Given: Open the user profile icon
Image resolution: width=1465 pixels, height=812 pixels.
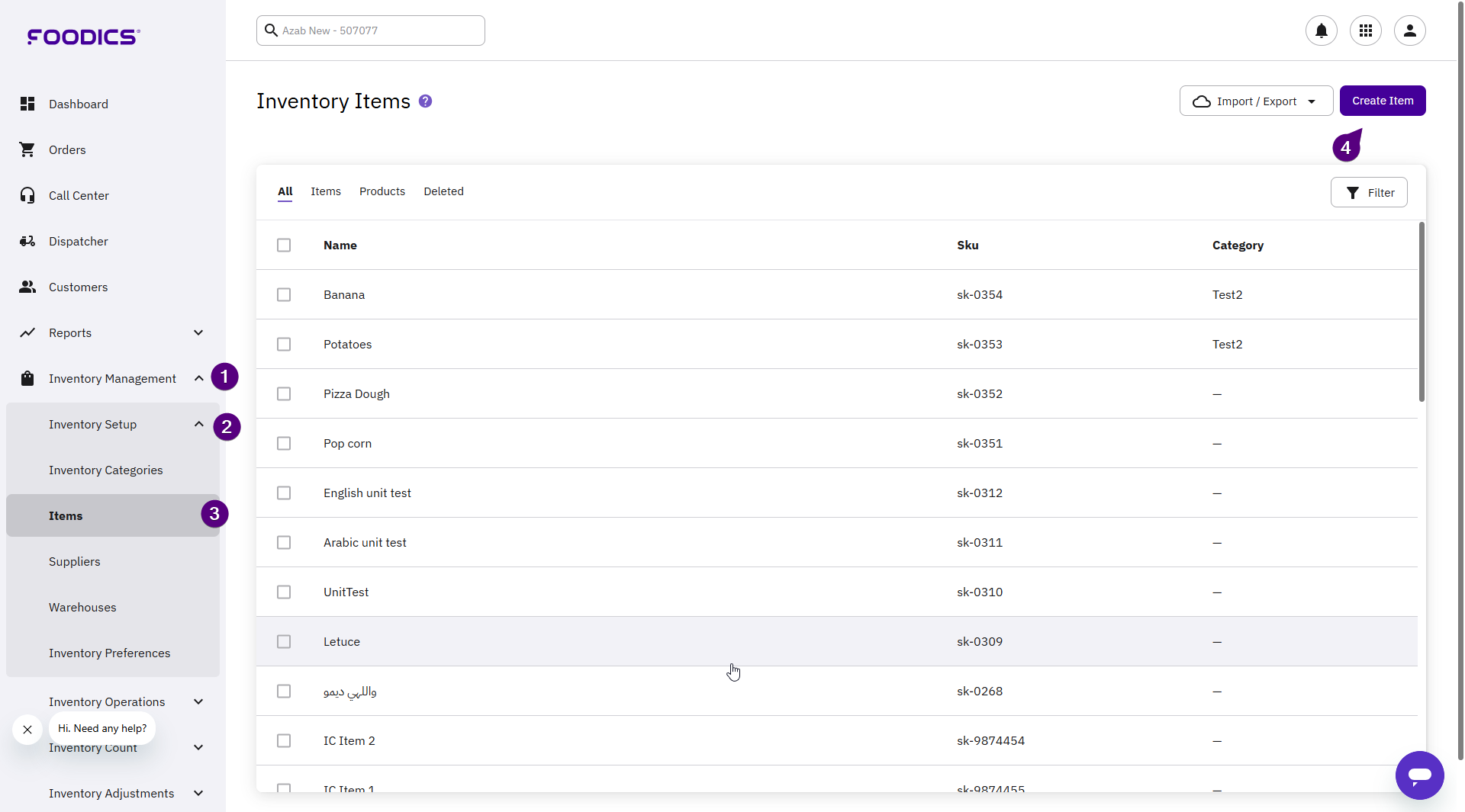Looking at the screenshot, I should pos(1409,30).
